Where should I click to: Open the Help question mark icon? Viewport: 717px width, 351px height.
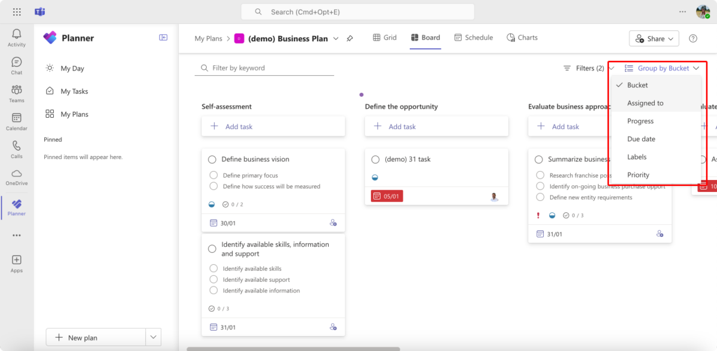(x=693, y=38)
